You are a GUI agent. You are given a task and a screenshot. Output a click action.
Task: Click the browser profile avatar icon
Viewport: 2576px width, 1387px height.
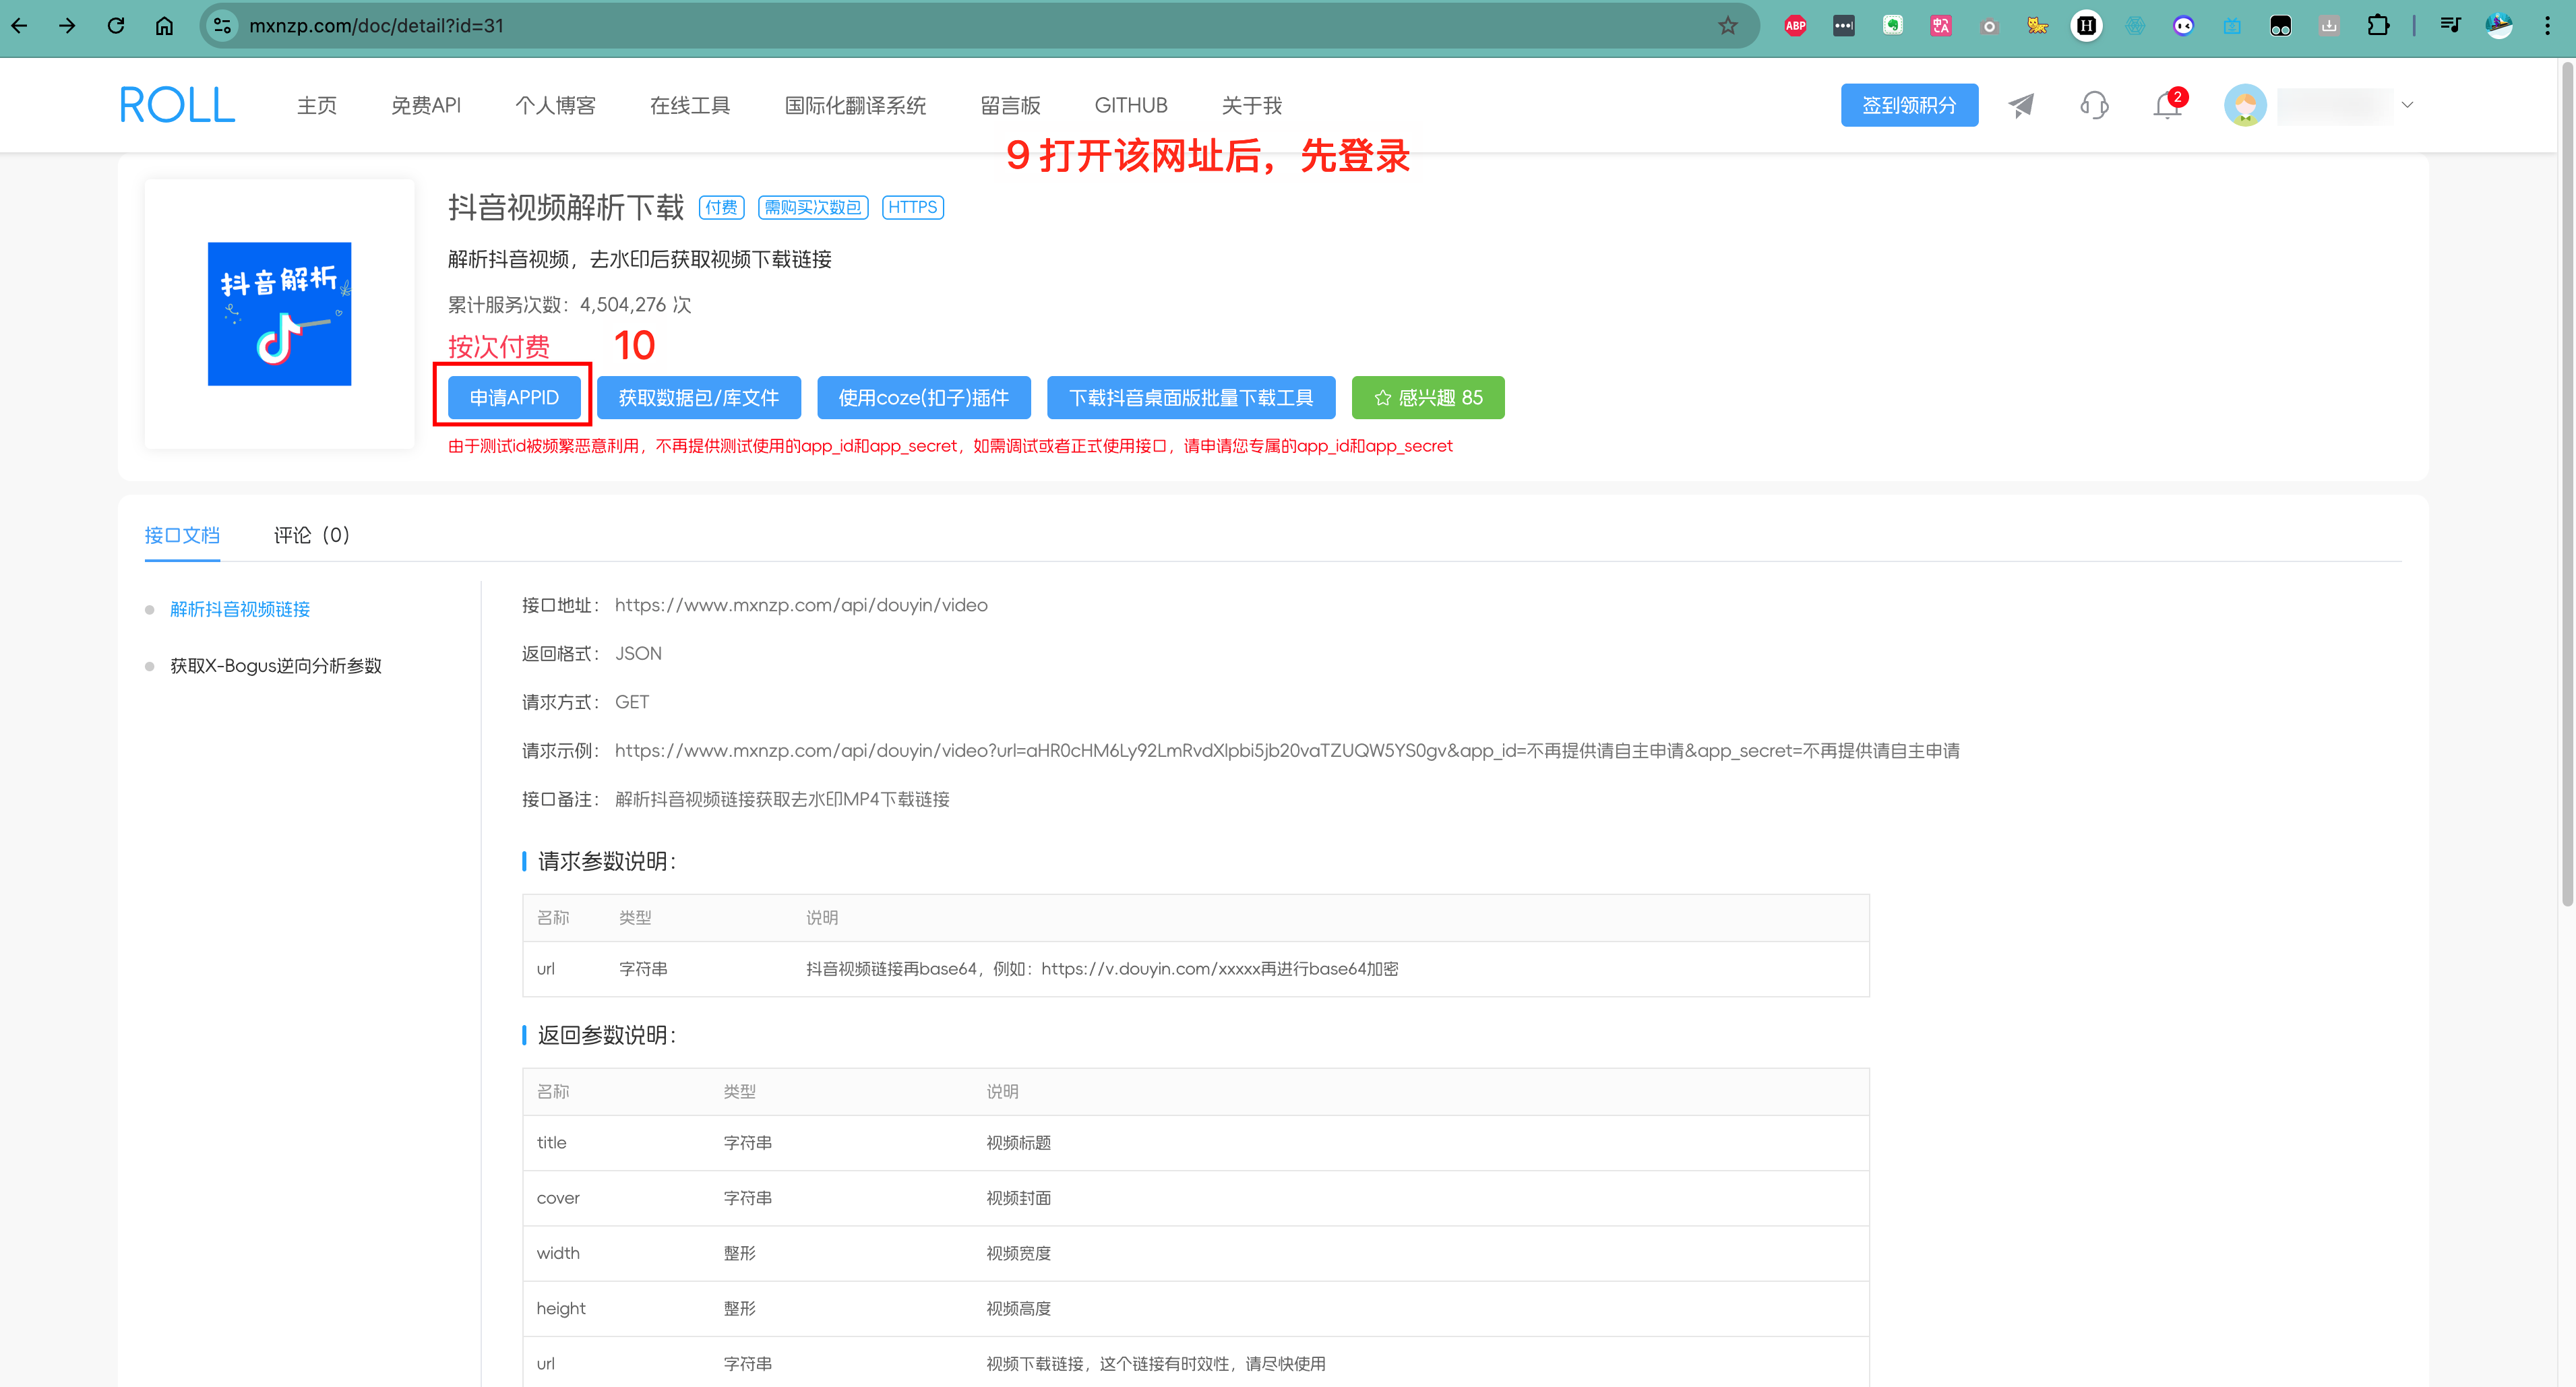tap(2499, 26)
